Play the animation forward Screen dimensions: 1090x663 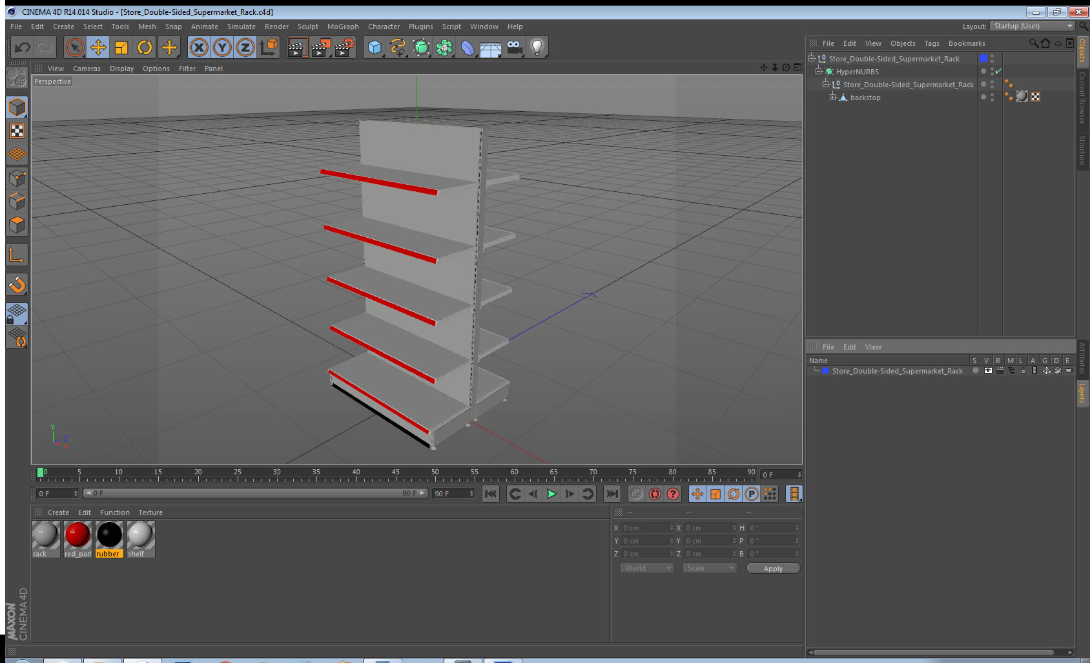pyautogui.click(x=551, y=494)
